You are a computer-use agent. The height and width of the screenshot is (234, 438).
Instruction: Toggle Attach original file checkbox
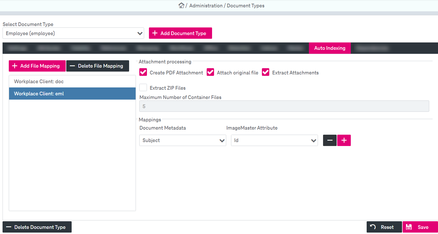[x=210, y=72]
